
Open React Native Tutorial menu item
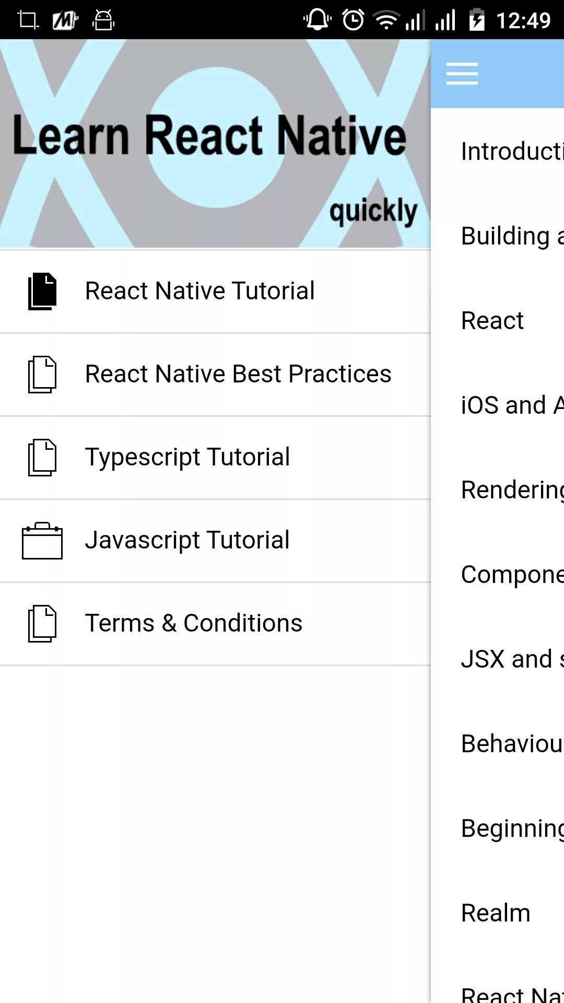coord(199,291)
